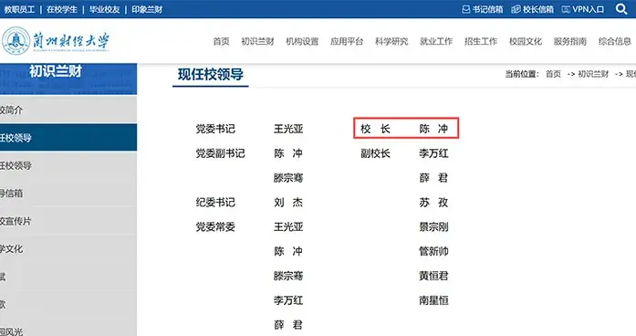Click 李万红 in the 副校长 row
The image size is (636, 336).
pyautogui.click(x=433, y=153)
